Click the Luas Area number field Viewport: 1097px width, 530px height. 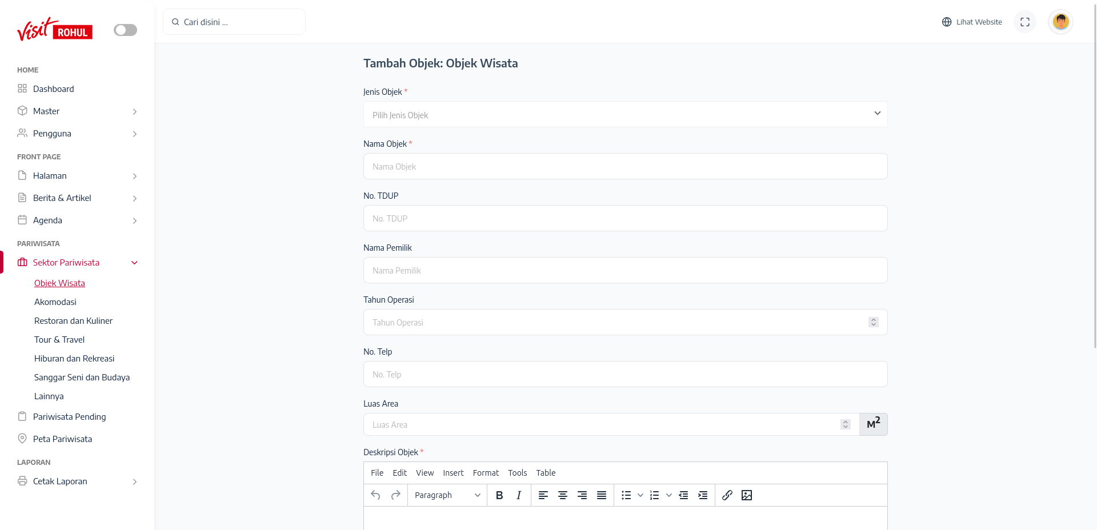pos(611,424)
